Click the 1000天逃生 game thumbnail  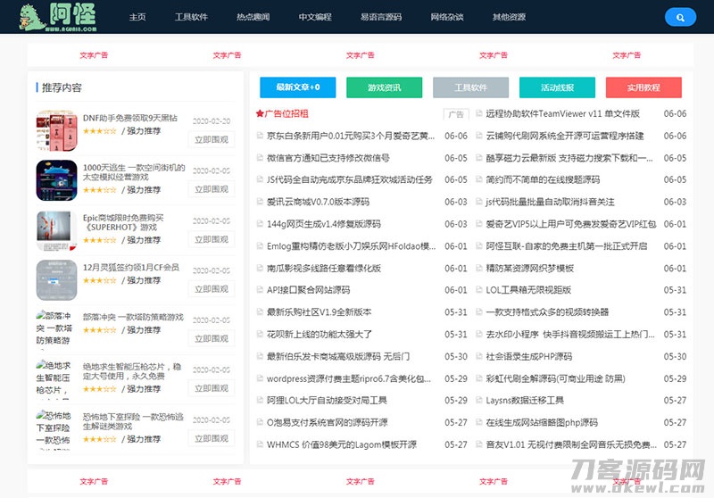click(56, 179)
